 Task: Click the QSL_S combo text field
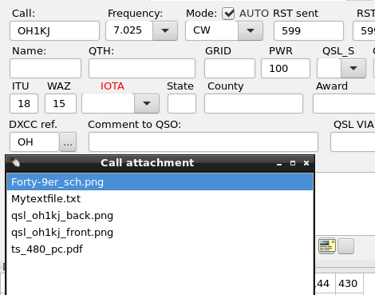[330, 69]
